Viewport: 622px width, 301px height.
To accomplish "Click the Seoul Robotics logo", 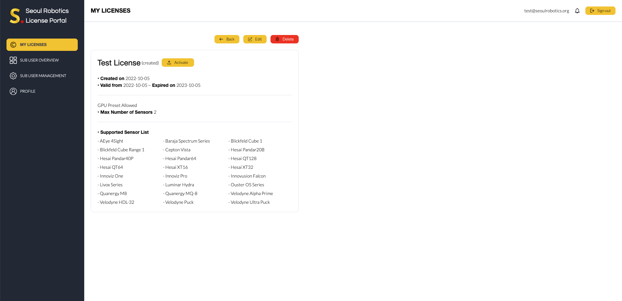I will [x=15, y=15].
